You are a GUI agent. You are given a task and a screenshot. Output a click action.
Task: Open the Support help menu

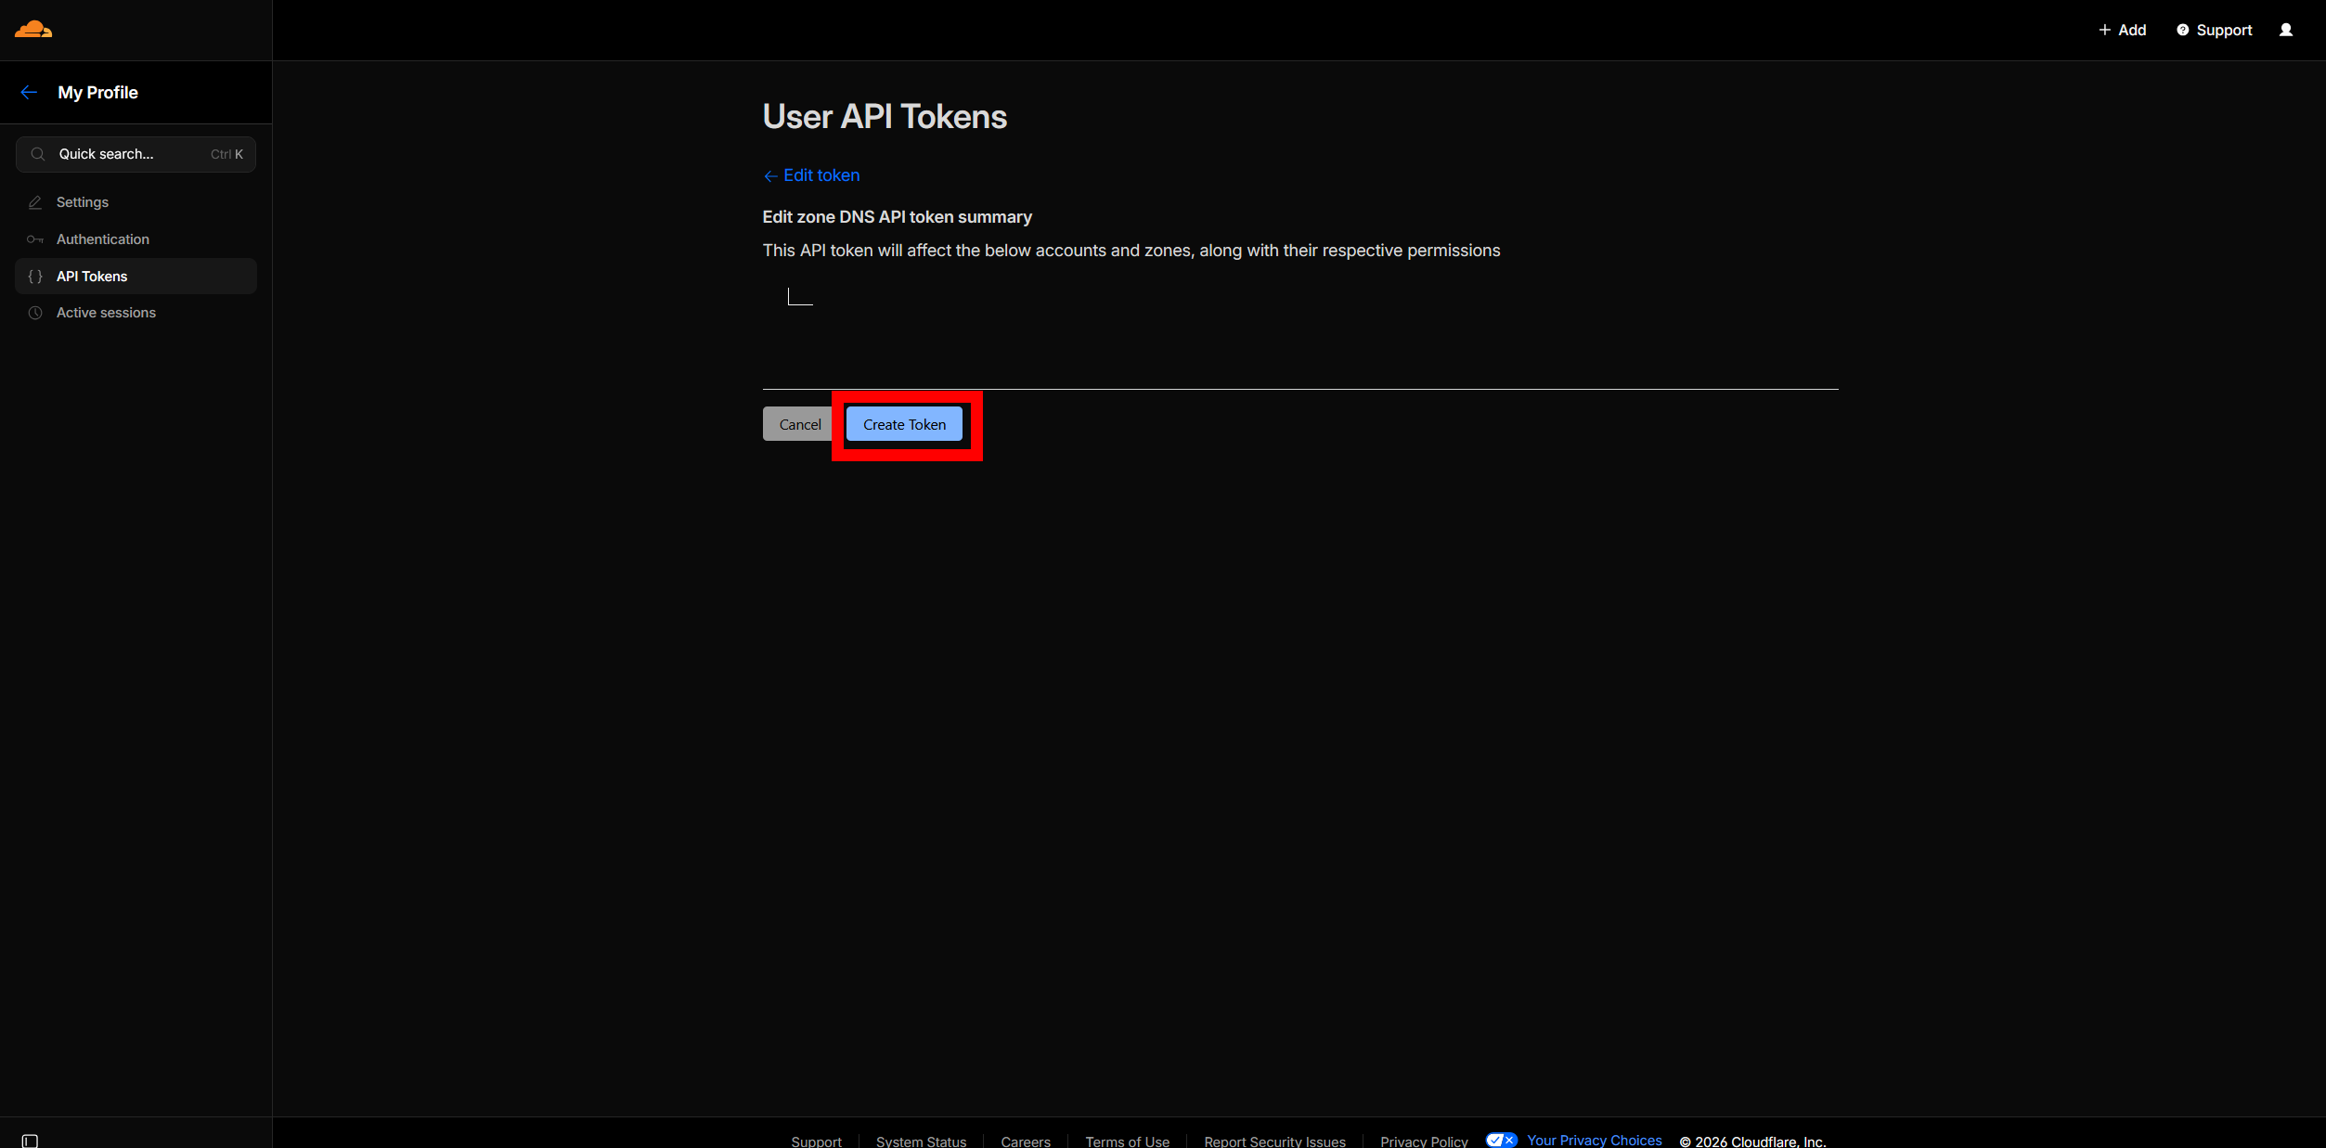[x=2214, y=30]
